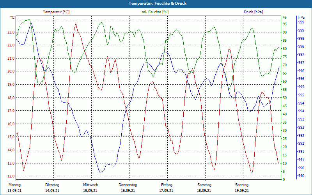Click the date '18.09.21'
The image size is (312, 195).
click(204, 191)
